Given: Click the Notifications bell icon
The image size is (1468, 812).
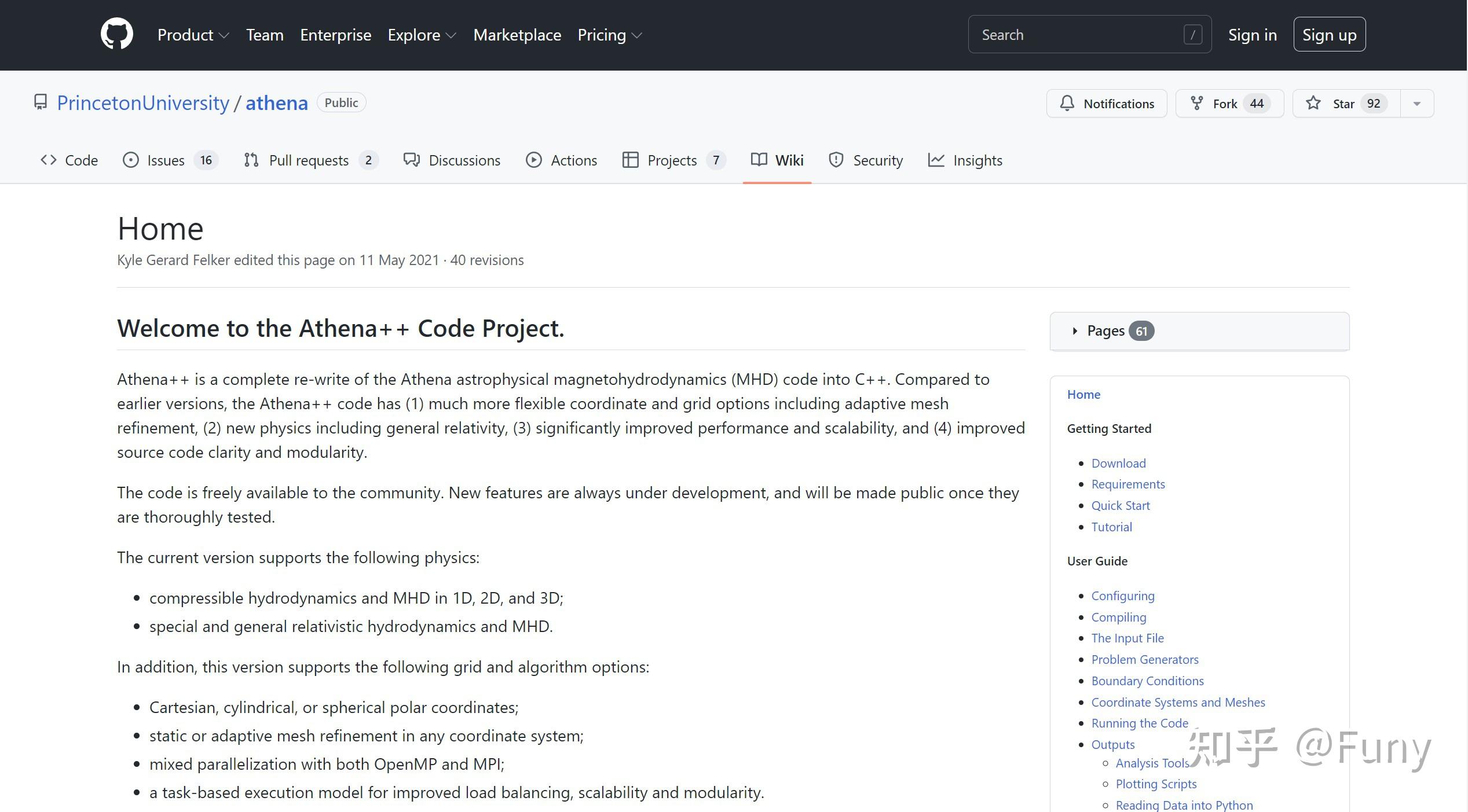Looking at the screenshot, I should [x=1067, y=104].
